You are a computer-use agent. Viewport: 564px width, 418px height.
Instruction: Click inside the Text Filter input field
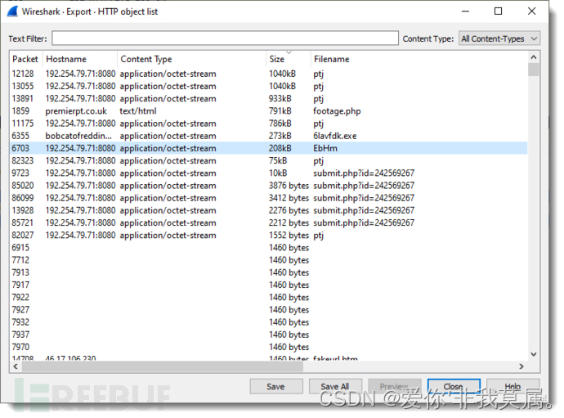point(225,38)
